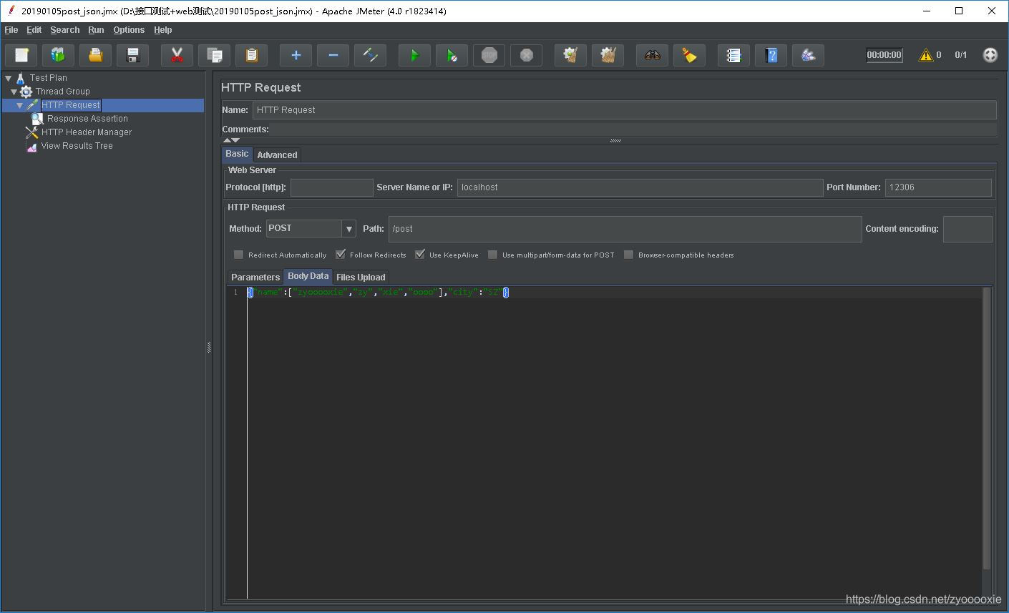Click the Toggle enable/disable icon
1009x613 pixels.
pos(370,55)
